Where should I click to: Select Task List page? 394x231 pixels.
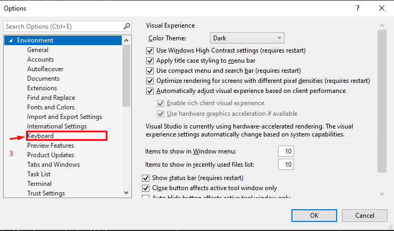tap(39, 174)
